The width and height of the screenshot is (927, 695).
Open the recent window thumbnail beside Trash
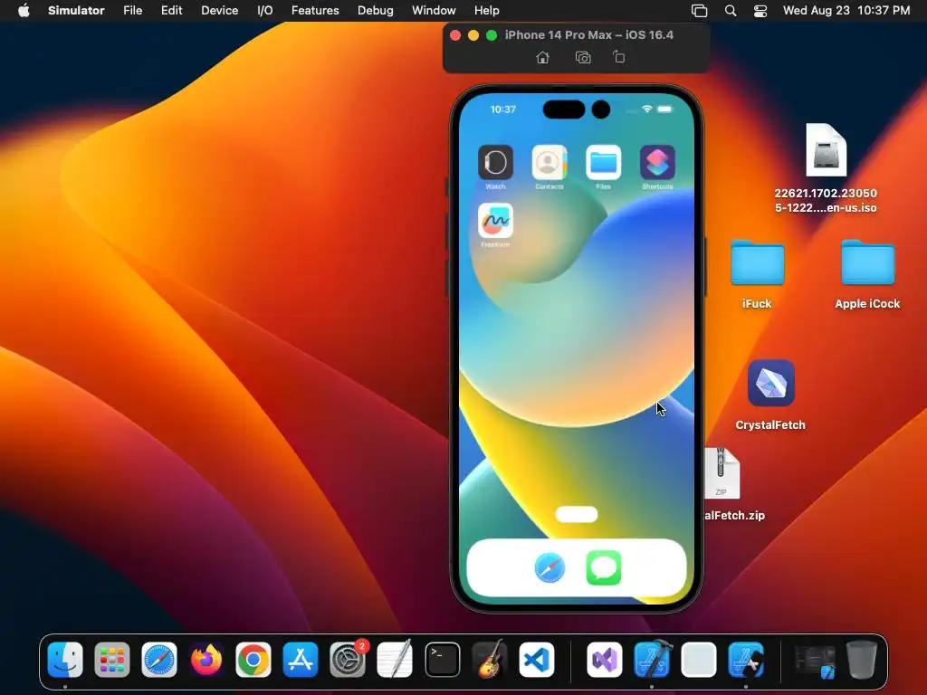pos(815,662)
